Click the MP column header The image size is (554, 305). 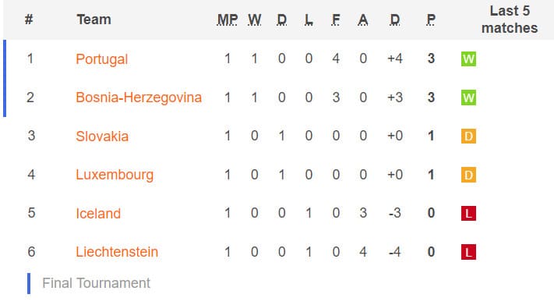[x=228, y=20]
